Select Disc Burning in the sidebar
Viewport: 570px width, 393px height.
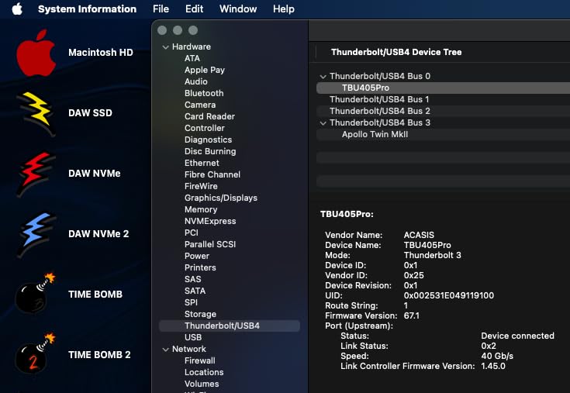pos(210,151)
